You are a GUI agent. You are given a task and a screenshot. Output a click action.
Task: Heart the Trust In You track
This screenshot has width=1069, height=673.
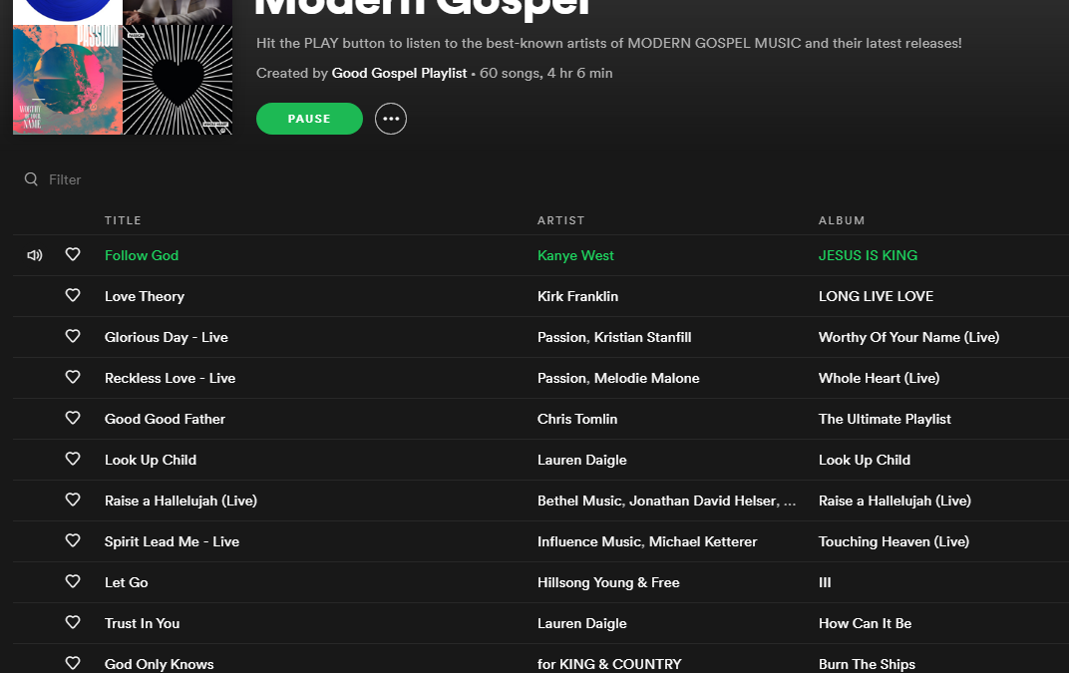73,622
